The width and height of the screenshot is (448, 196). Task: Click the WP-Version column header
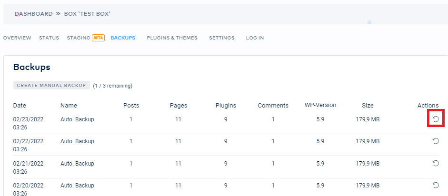(320, 105)
